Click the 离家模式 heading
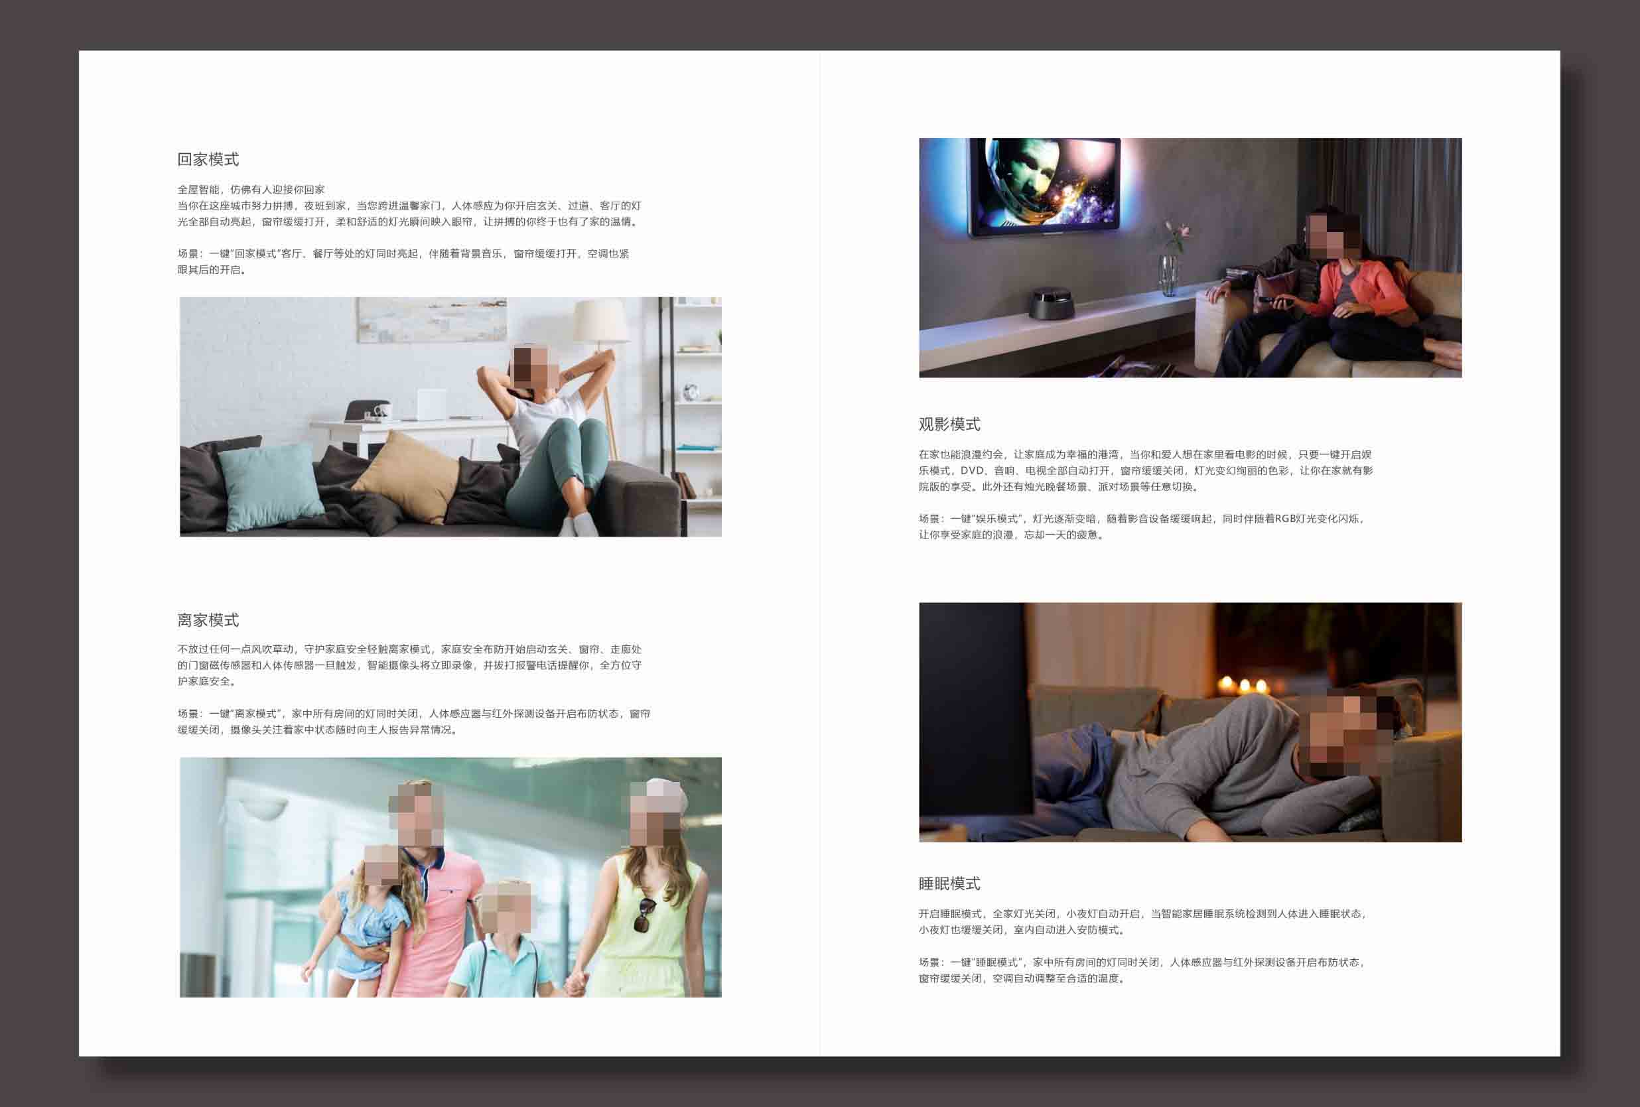The image size is (1640, 1107). [x=208, y=620]
